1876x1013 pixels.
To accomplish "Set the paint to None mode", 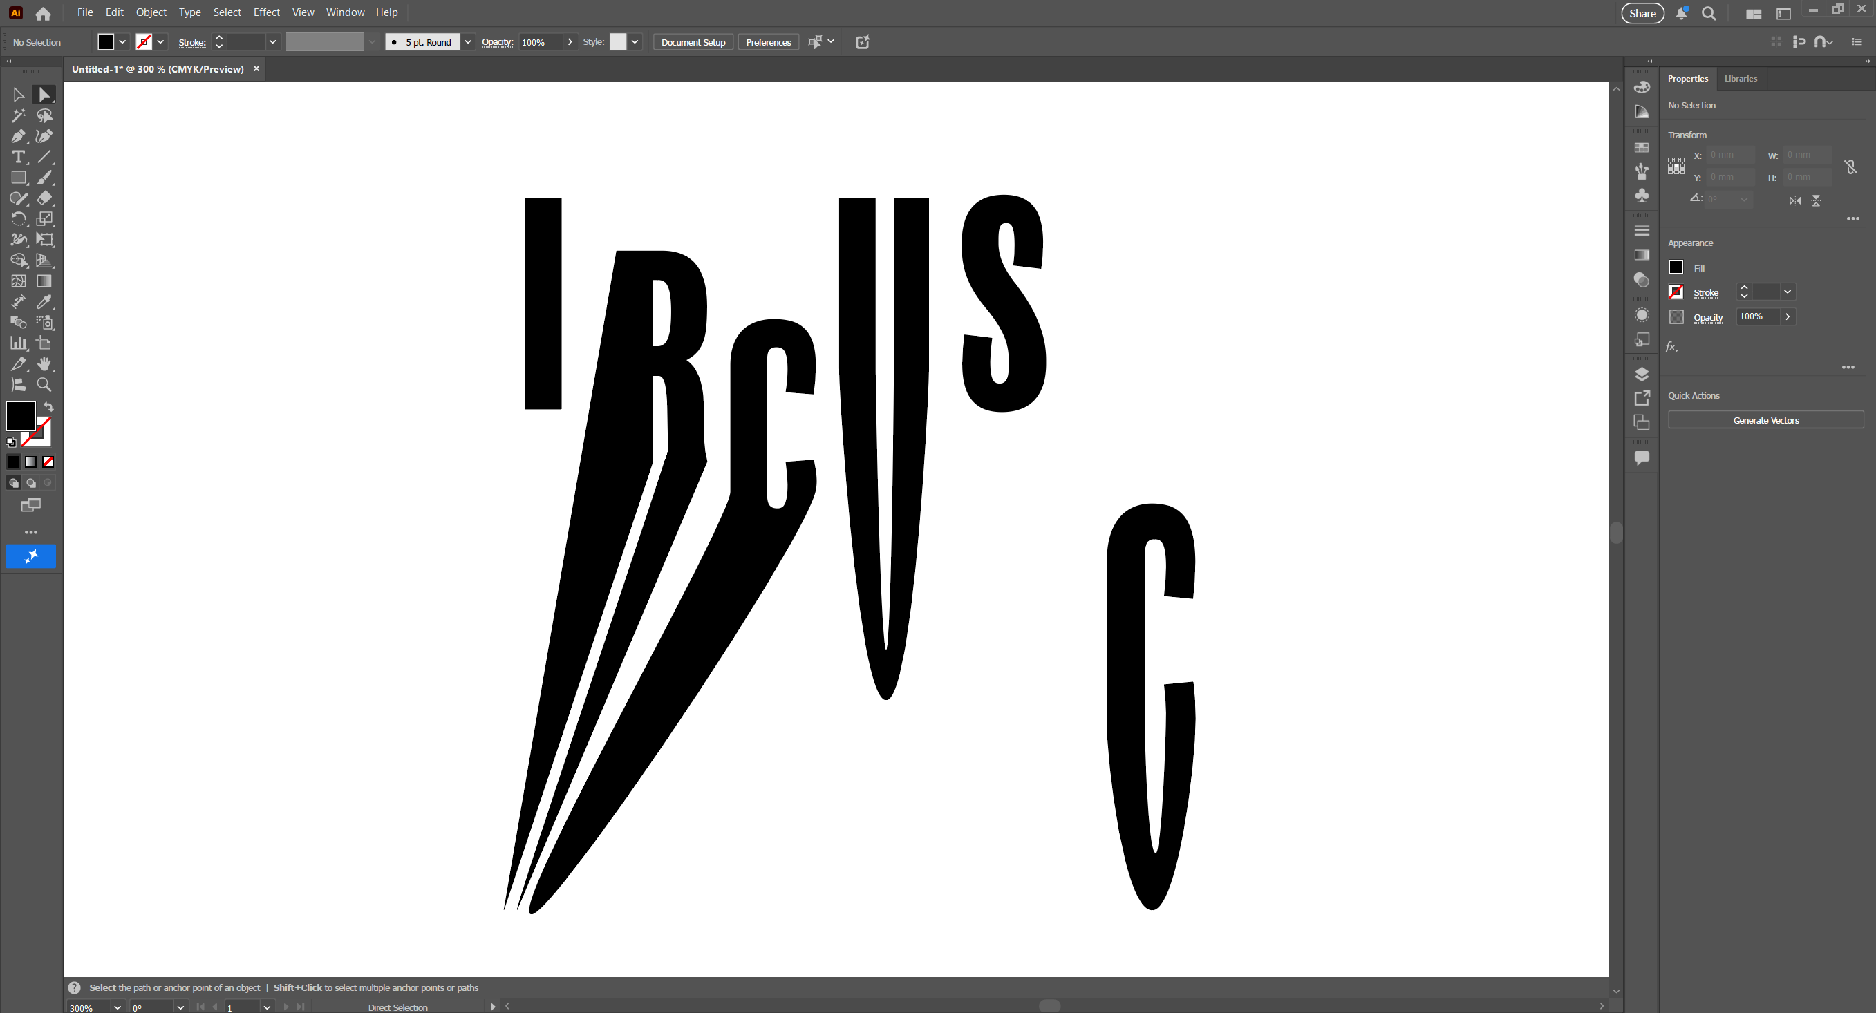I will click(48, 462).
